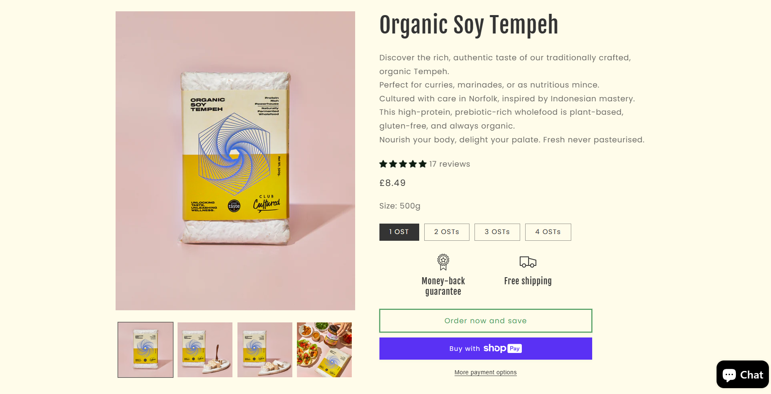Click the Organic Soy Tempeh title

click(x=469, y=25)
